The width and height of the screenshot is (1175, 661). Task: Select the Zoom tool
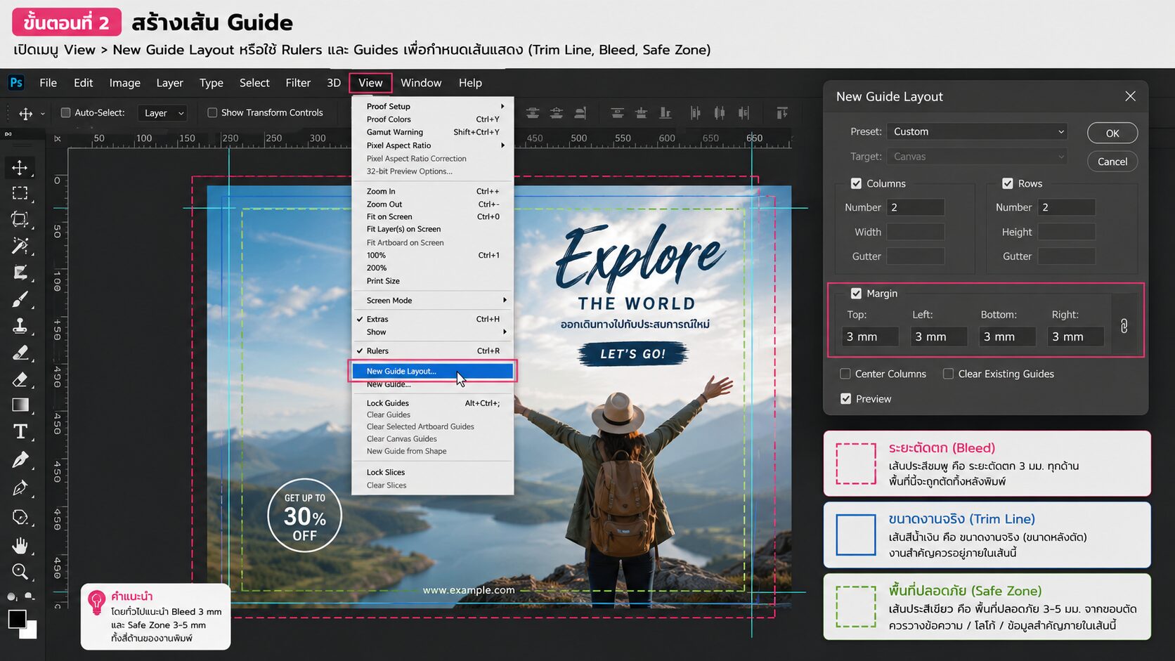click(x=20, y=572)
